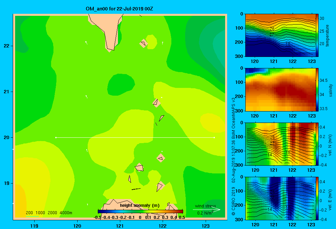The image size is (336, 229).
Task: Click the 'height anomaly (m)' label
Action: 140,205
